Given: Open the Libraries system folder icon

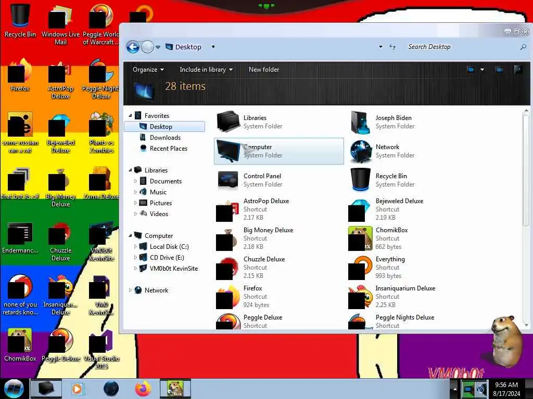Looking at the screenshot, I should click(x=228, y=122).
